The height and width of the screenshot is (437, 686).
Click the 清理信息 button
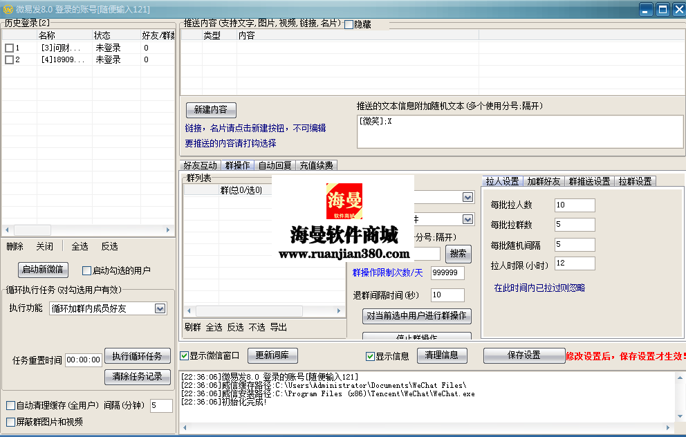coord(442,355)
